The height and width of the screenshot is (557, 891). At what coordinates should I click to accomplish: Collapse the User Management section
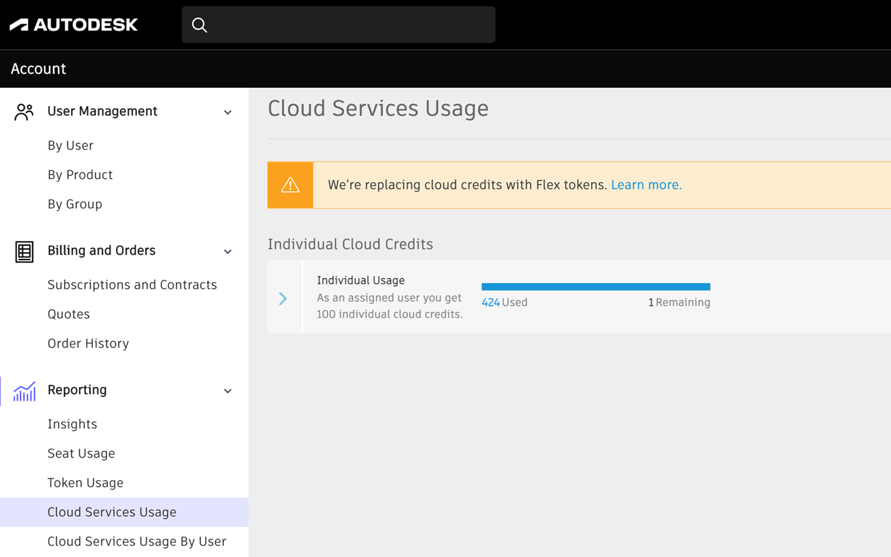pyautogui.click(x=227, y=112)
